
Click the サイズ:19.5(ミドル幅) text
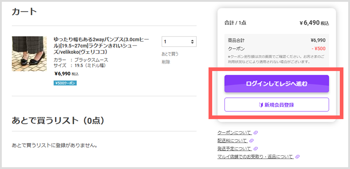[80, 66]
